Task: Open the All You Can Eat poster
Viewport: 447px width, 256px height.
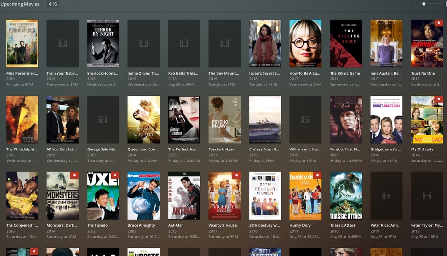Action: coord(63,119)
